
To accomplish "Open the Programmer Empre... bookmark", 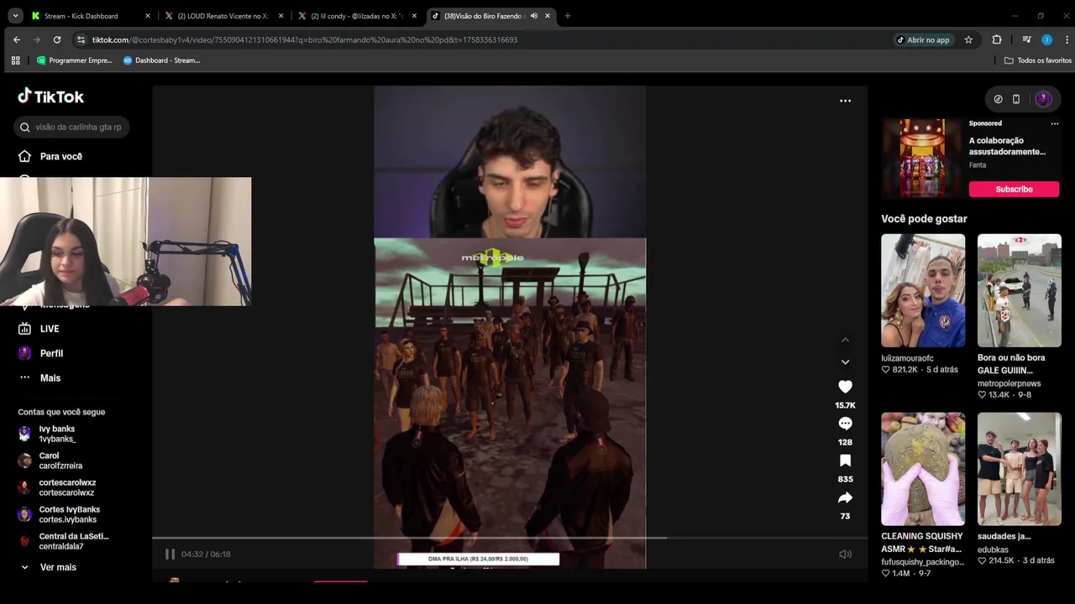I will 74,60.
